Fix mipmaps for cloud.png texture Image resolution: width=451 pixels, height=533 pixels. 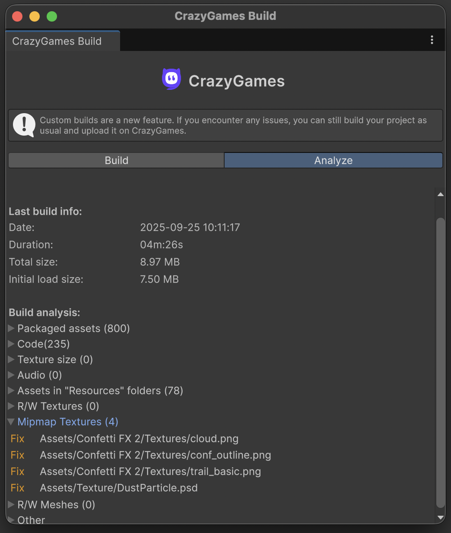(x=17, y=439)
